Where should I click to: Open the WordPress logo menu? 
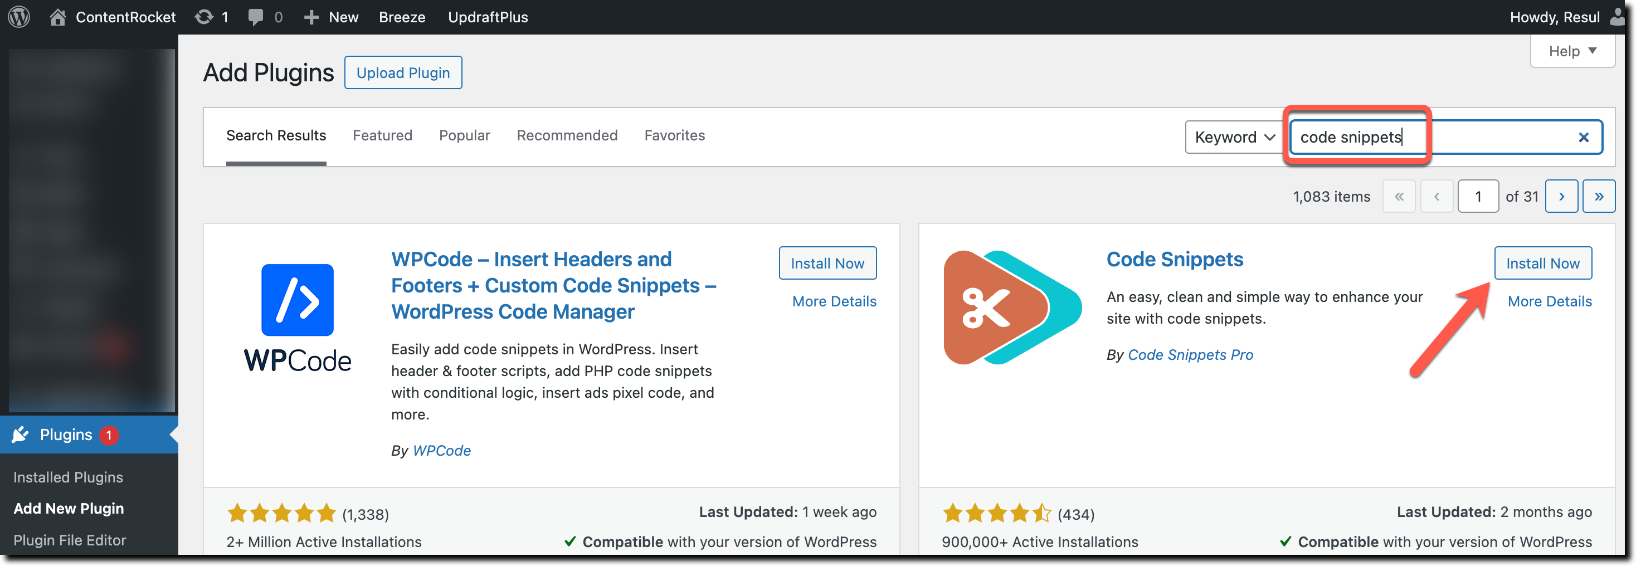pos(19,17)
